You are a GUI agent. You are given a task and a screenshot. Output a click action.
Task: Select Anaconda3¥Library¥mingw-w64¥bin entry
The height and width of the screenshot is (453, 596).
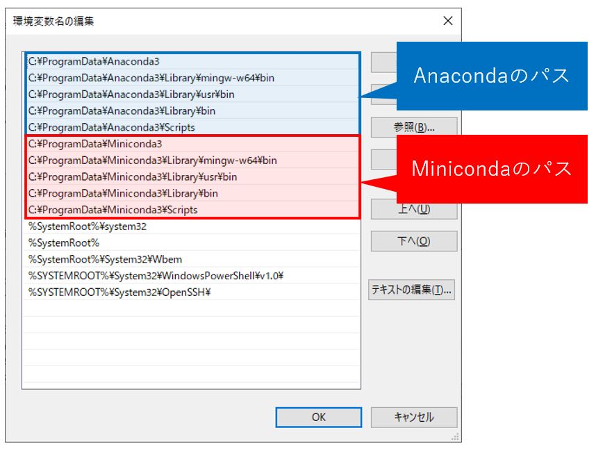point(192,78)
